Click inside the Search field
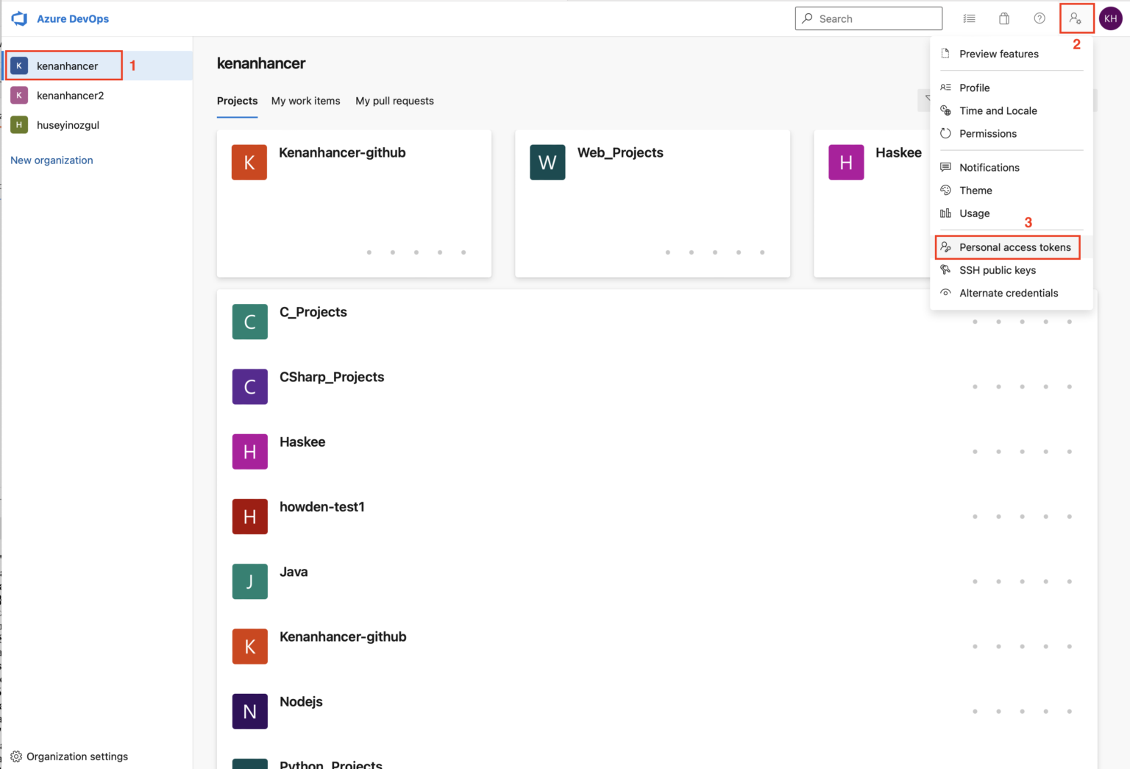 [x=868, y=18]
